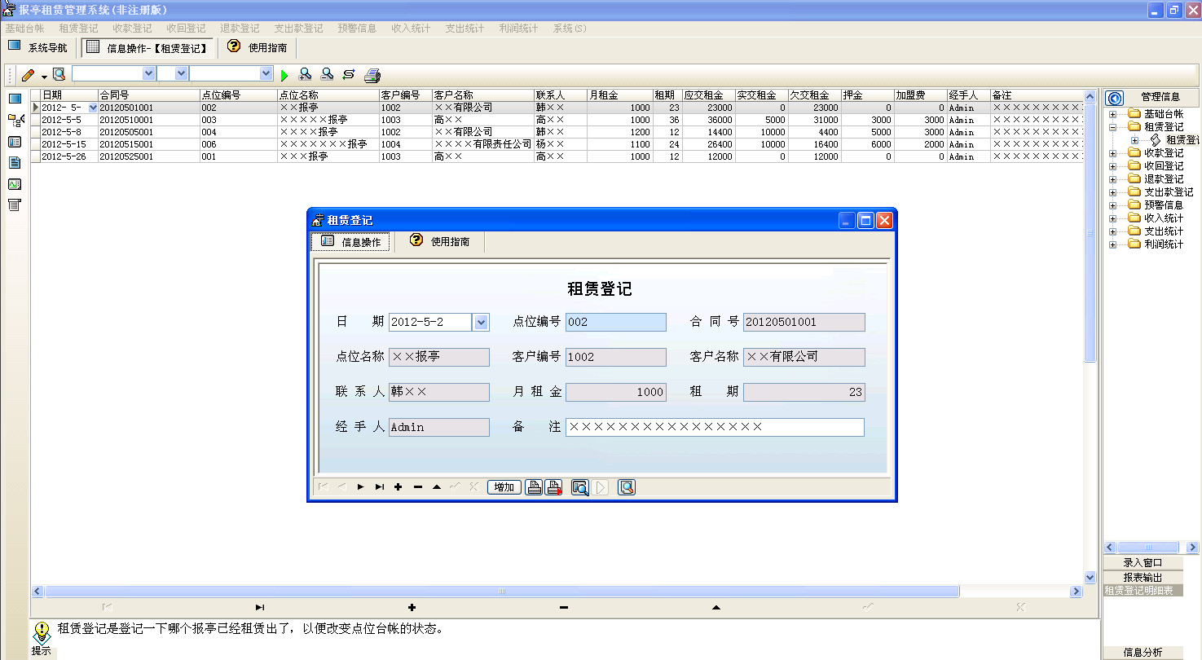Click the find record icon in dialog toolbar

click(x=579, y=487)
